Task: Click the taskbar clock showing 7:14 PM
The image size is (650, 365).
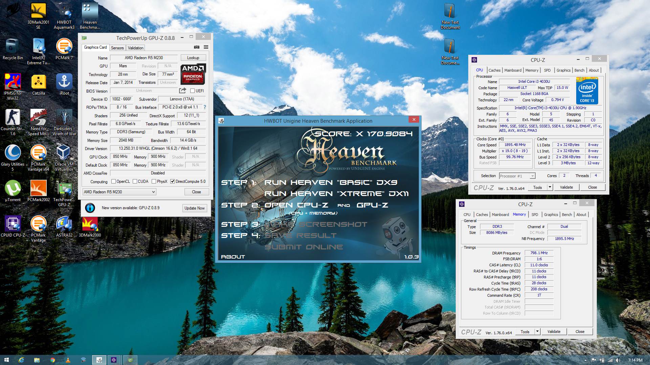Action: pos(635,360)
